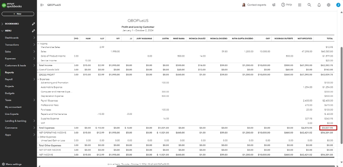Expand Commerce submenu arrow
The image size is (343, 167).
[x=34, y=128]
